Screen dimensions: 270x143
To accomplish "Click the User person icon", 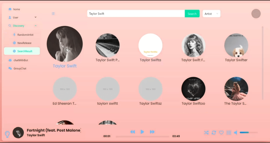I will pos(10,17).
